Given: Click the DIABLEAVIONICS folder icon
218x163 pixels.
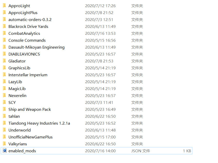Looking at the screenshot, I should [x=5, y=54].
